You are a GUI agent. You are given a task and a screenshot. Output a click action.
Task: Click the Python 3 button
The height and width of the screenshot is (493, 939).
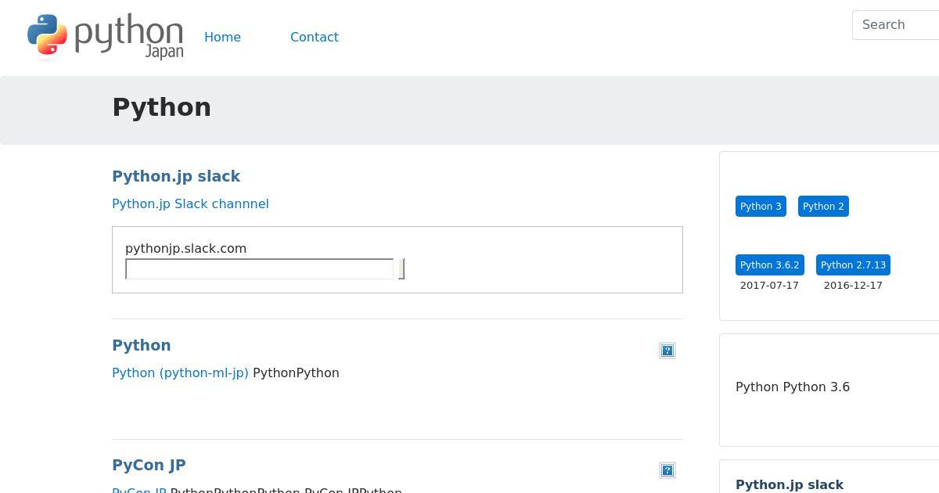pyautogui.click(x=761, y=207)
